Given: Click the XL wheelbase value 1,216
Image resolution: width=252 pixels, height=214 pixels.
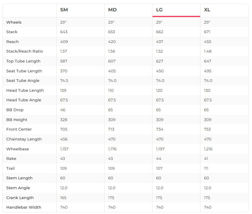Looking at the screenshot, I should tap(208, 149).
